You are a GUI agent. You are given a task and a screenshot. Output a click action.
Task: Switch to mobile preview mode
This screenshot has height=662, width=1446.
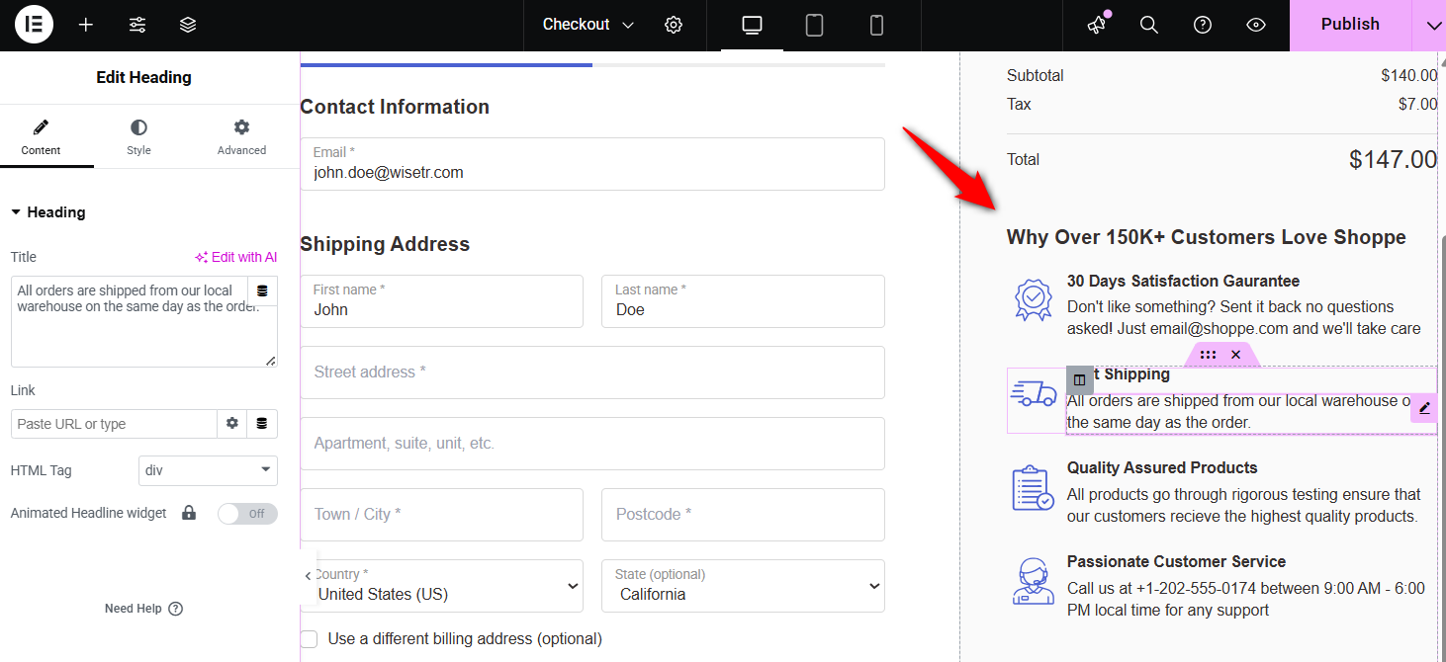(876, 25)
